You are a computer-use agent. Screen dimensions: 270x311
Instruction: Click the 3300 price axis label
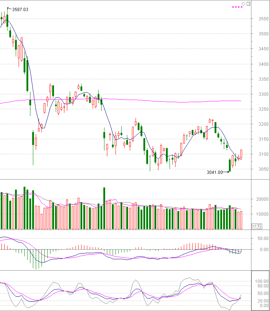pyautogui.click(x=264, y=94)
